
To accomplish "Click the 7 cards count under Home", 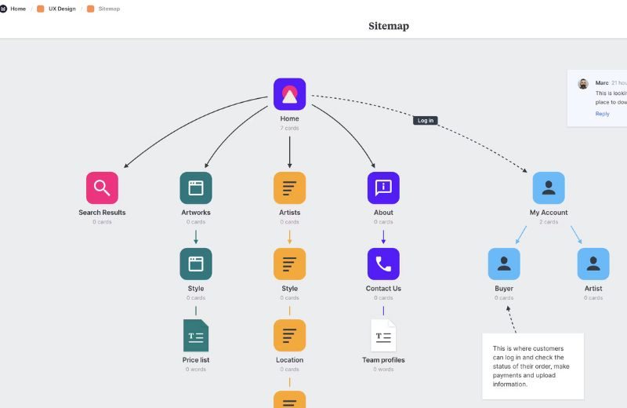I will pyautogui.click(x=289, y=128).
